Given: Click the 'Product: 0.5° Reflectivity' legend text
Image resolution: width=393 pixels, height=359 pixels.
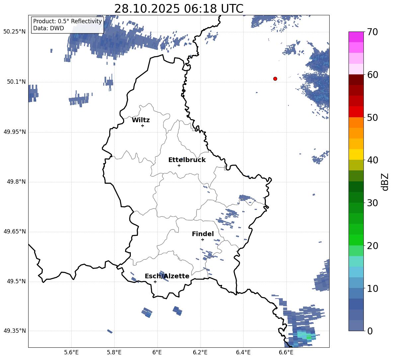Looking at the screenshot, I should (67, 21).
